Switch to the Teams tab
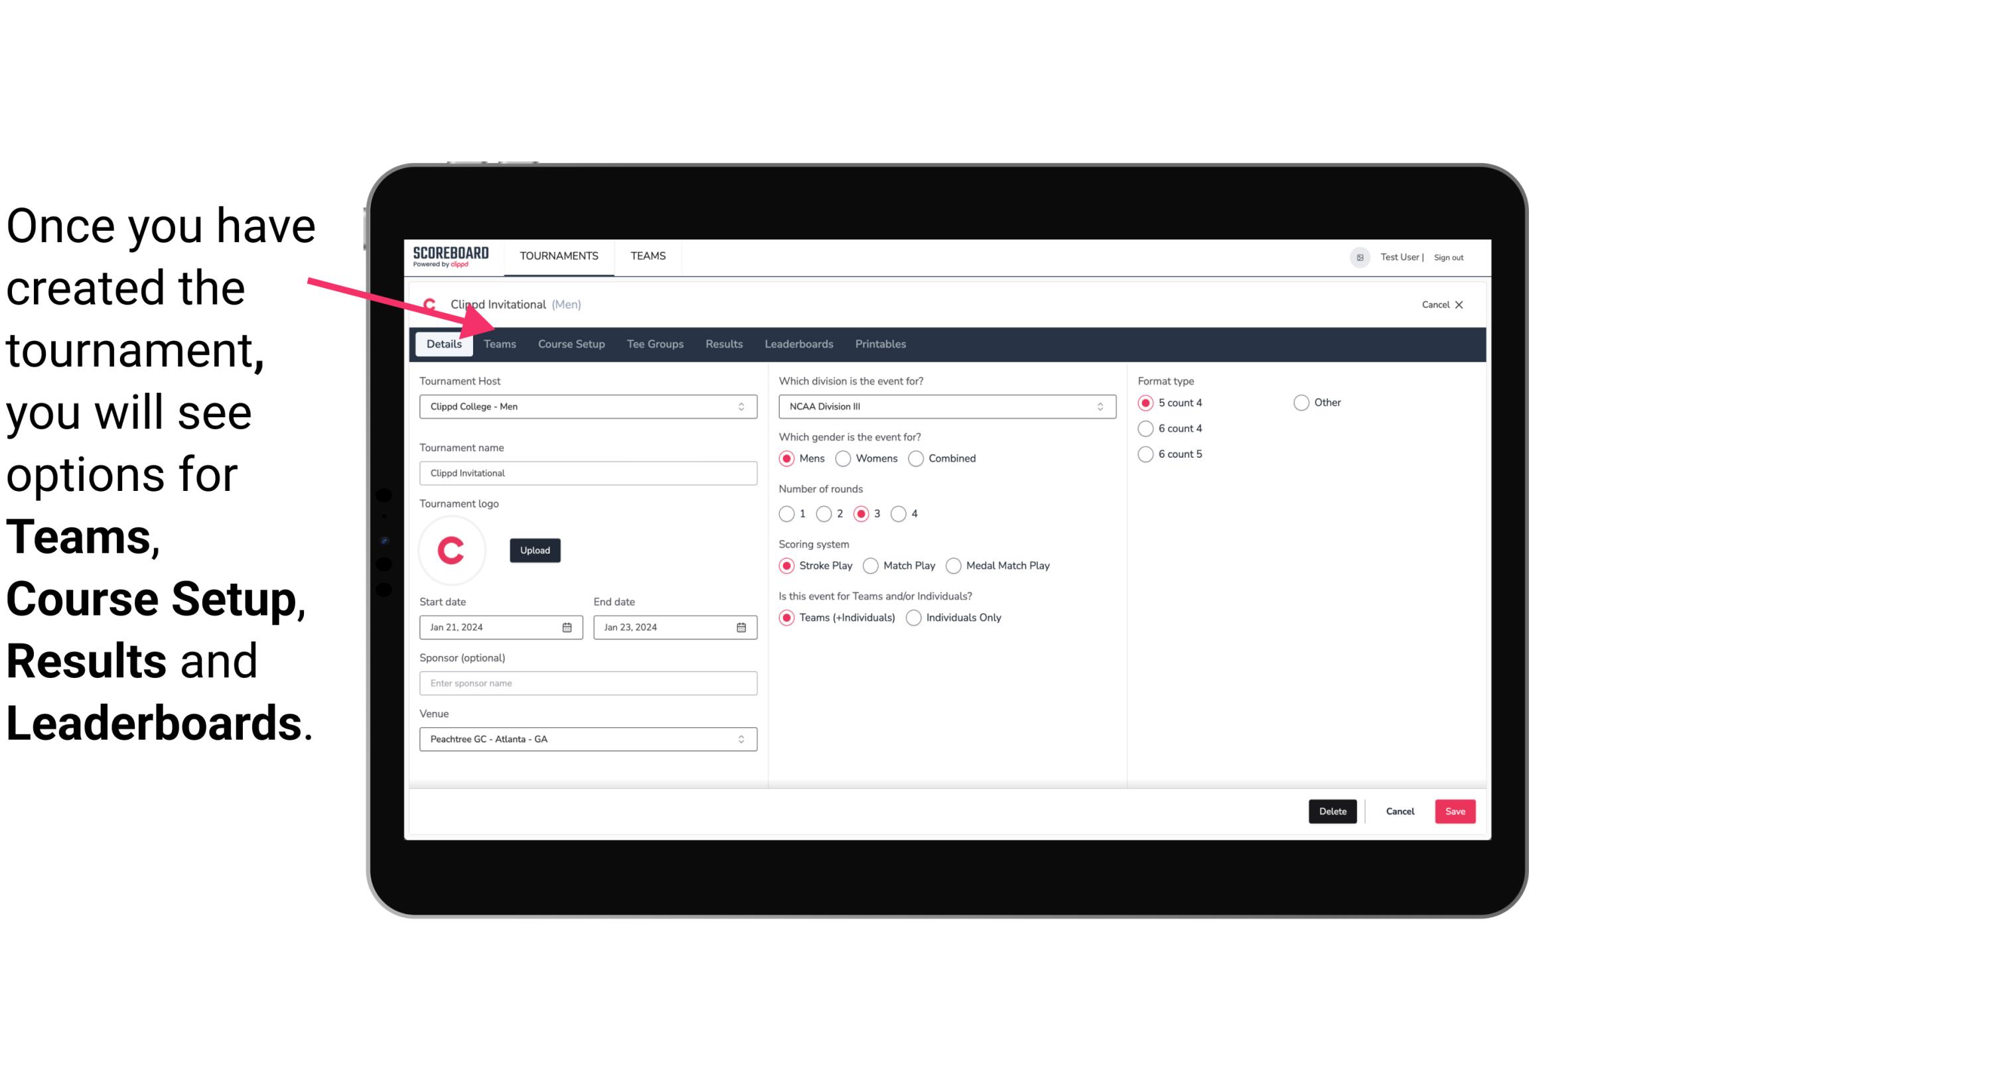 [x=500, y=343]
